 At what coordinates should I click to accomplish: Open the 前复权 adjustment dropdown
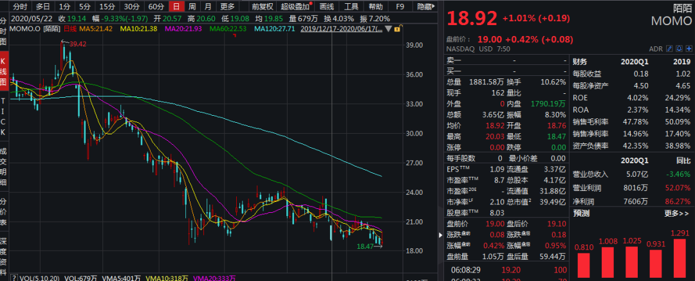point(263,6)
